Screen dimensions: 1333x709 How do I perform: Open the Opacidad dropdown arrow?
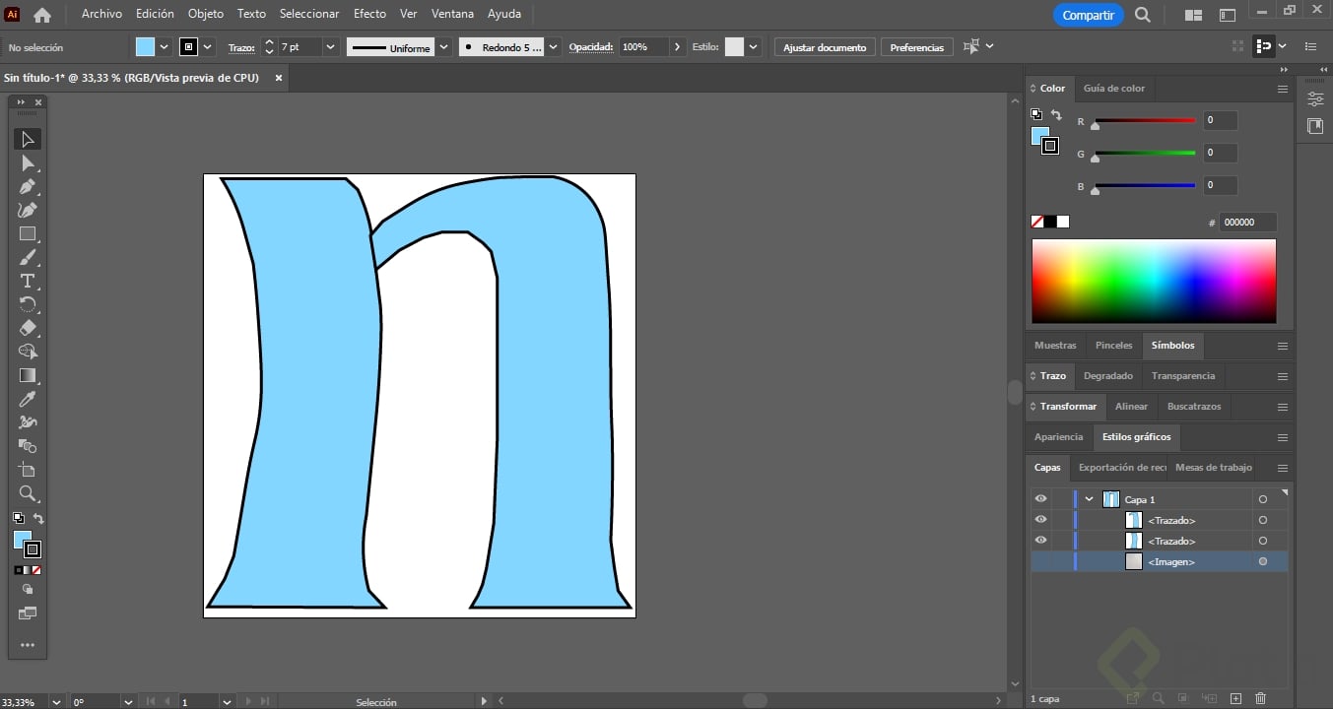[677, 47]
